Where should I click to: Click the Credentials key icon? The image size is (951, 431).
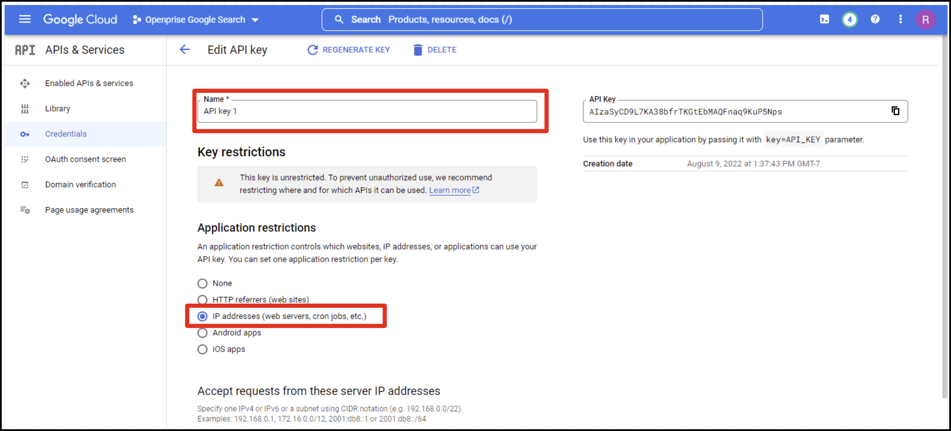(x=25, y=134)
